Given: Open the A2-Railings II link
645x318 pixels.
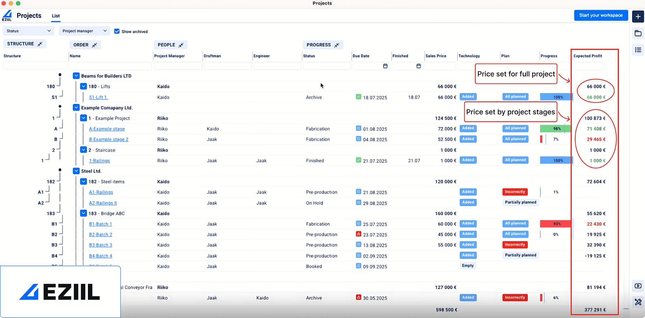Looking at the screenshot, I should pyautogui.click(x=103, y=203).
